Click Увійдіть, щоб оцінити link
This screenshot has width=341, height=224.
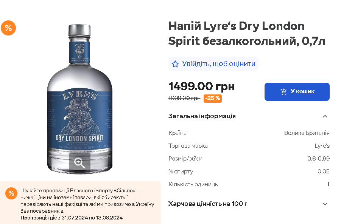218,64
